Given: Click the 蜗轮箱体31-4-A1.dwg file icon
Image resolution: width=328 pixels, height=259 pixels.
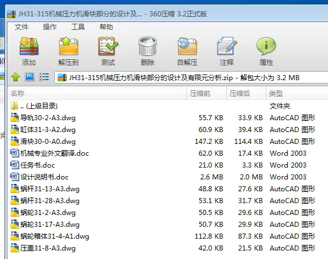Looking at the screenshot, I should pyautogui.click(x=15, y=236).
